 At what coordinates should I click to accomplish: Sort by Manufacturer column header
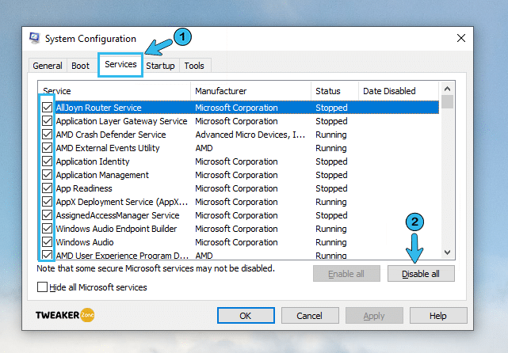[x=250, y=91]
